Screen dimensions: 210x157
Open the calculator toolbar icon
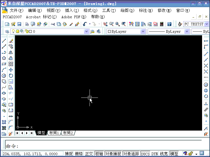pyautogui.click(x=162, y=24)
